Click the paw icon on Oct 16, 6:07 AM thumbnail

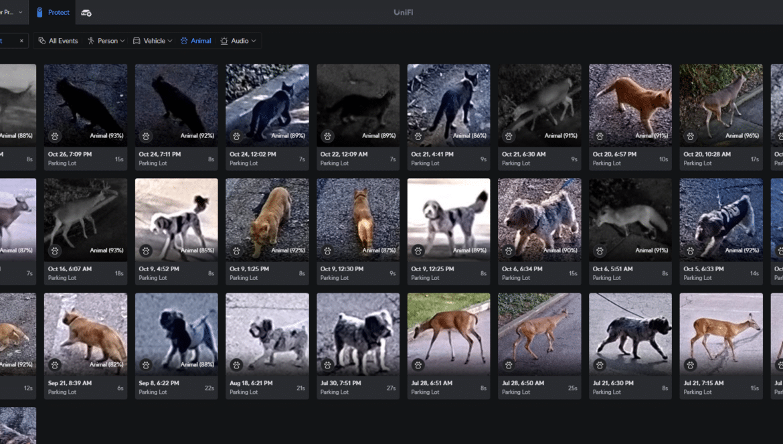tap(55, 250)
